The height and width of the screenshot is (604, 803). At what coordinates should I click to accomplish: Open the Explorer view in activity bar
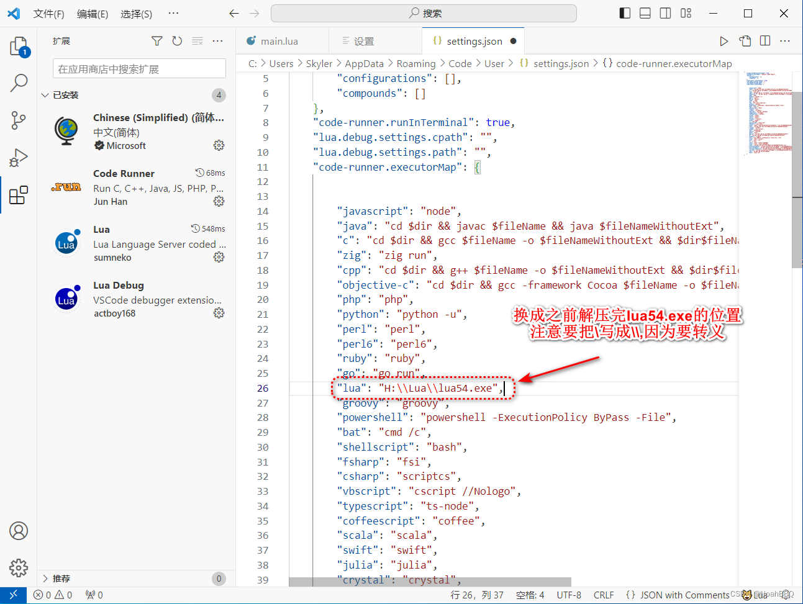[x=19, y=47]
